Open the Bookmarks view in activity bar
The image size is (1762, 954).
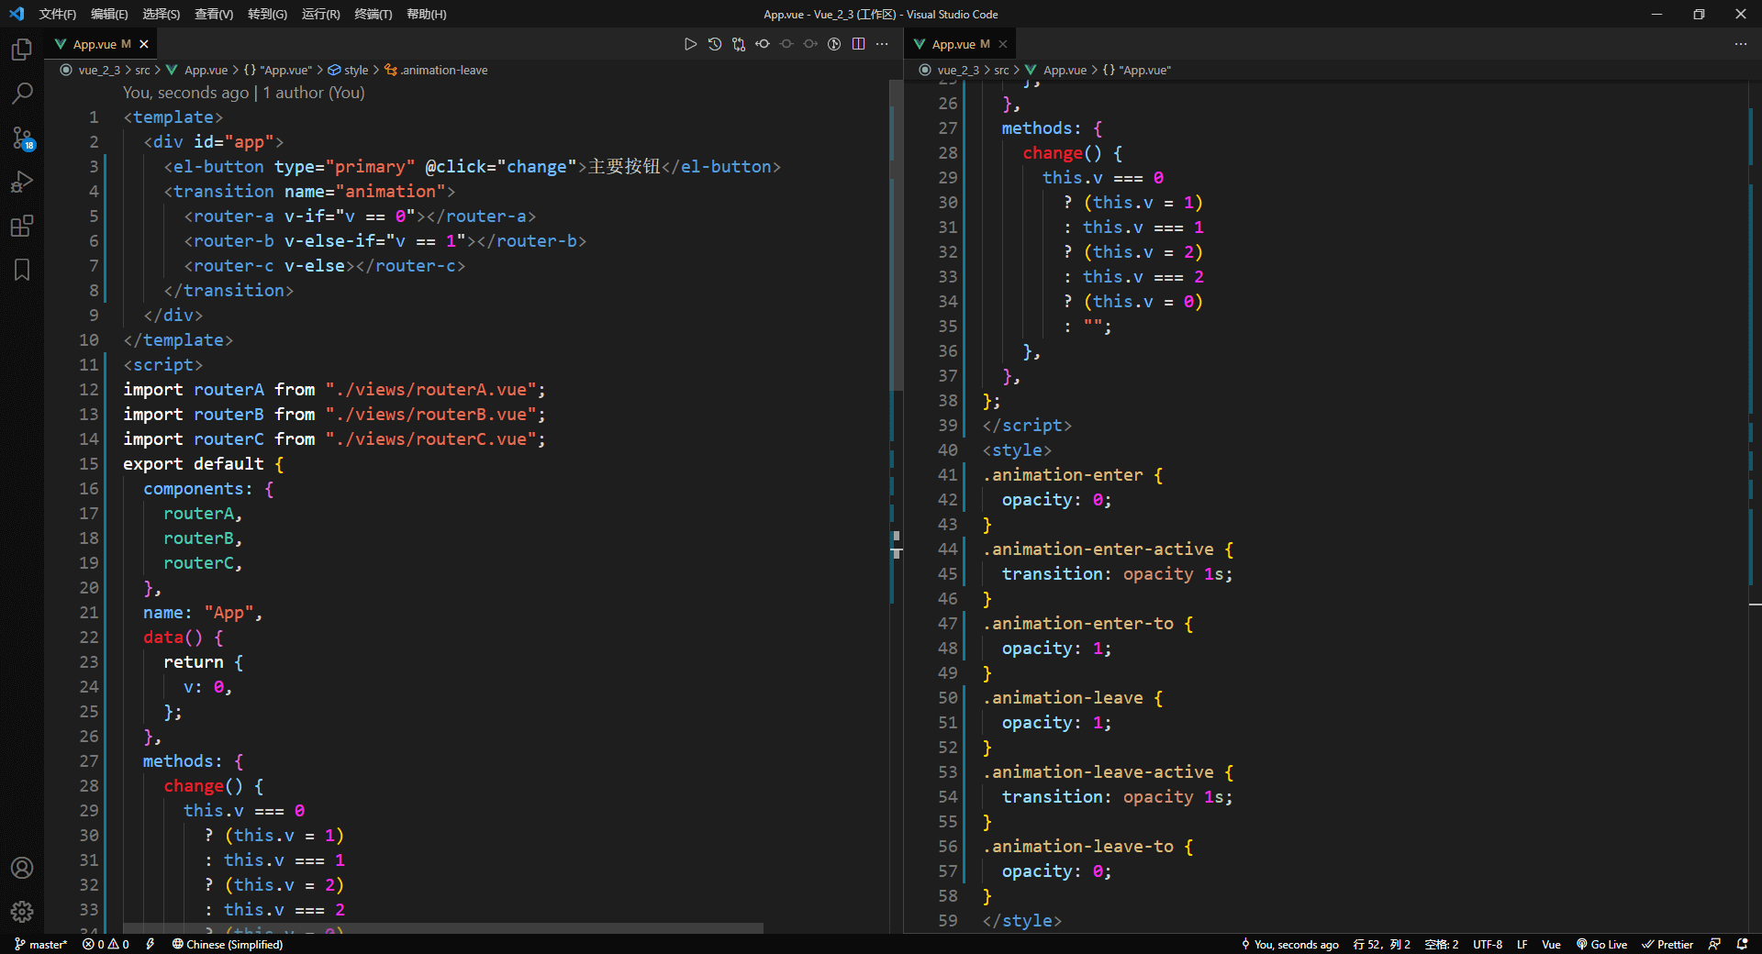pyautogui.click(x=22, y=270)
